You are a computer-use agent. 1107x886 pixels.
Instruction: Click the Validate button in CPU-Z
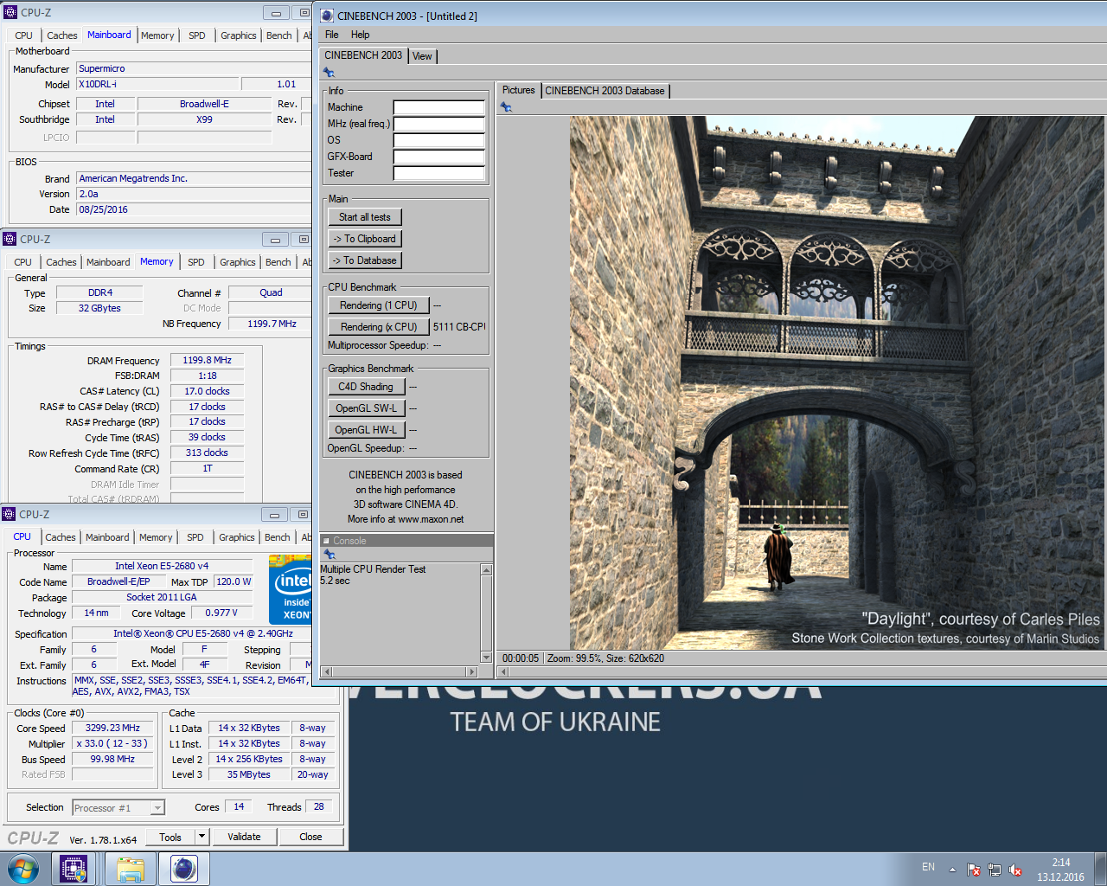pos(244,837)
